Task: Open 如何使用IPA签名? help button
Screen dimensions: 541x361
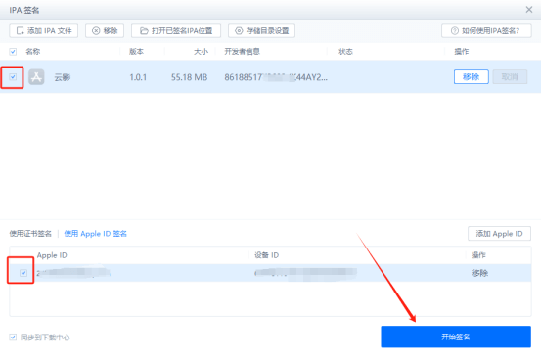Action: coord(486,31)
